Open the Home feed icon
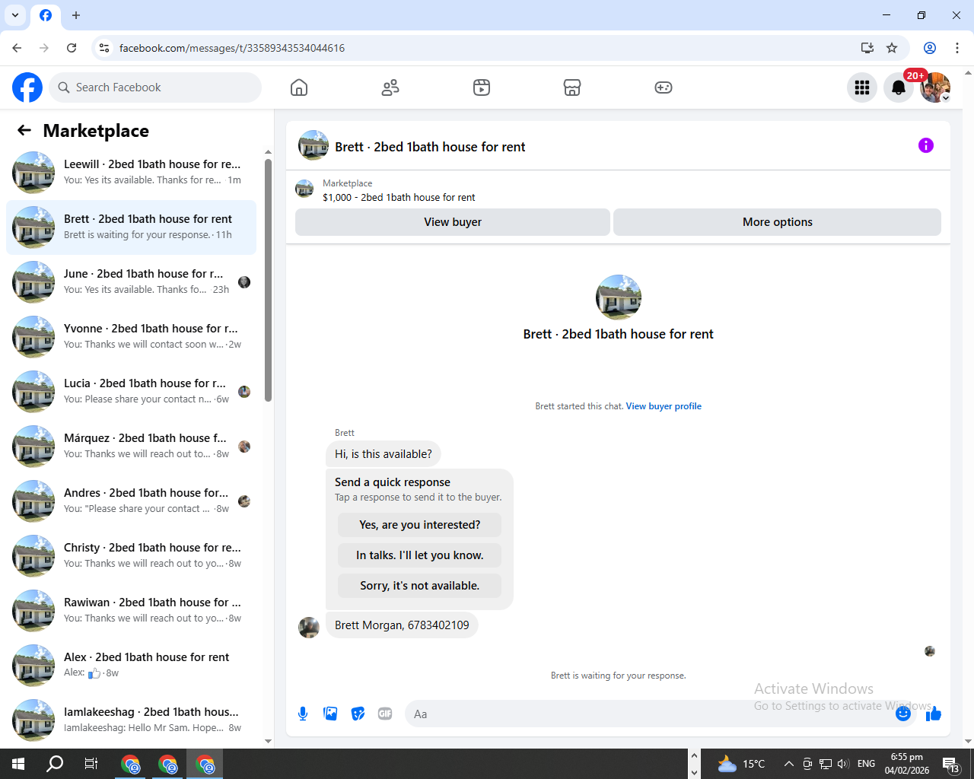 299,87
